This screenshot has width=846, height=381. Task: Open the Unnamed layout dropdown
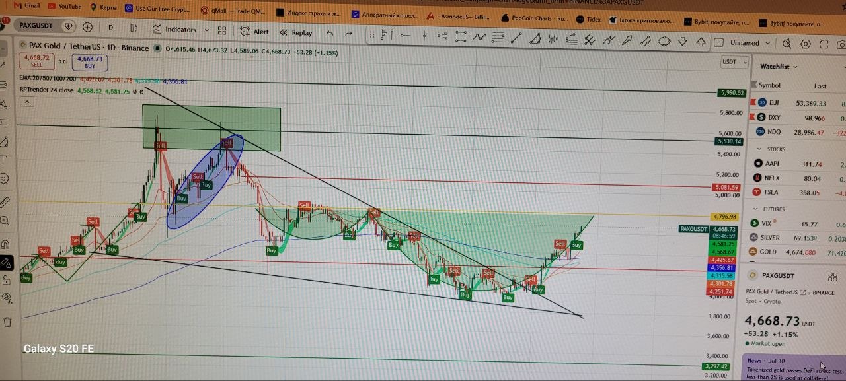click(750, 43)
